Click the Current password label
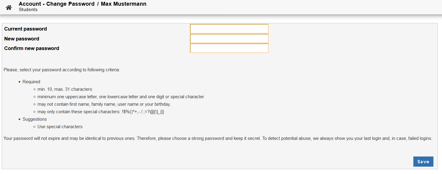The width and height of the screenshot is (442, 174). click(x=26, y=29)
